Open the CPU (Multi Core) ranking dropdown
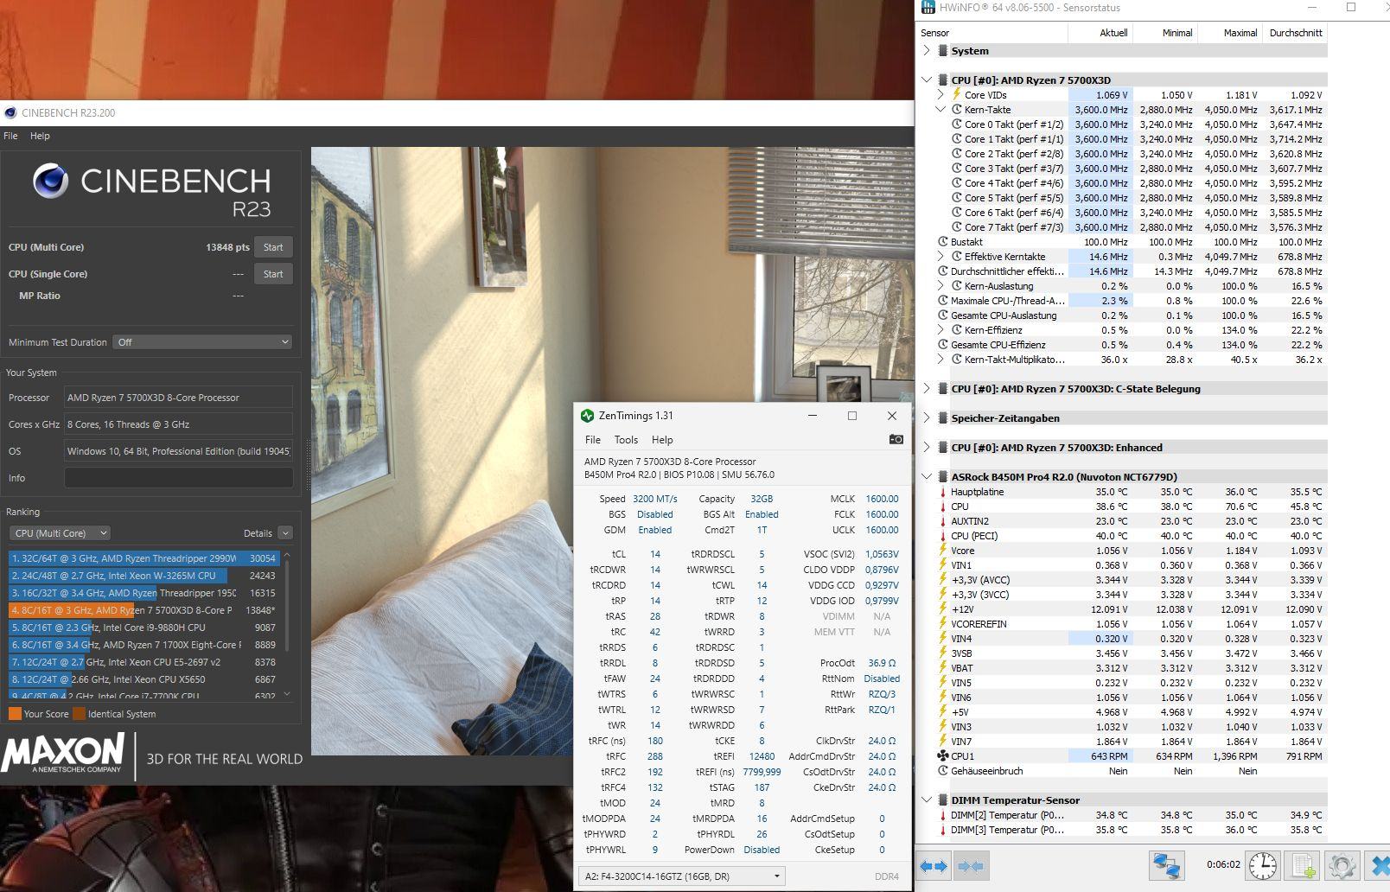This screenshot has width=1390, height=892. 60,533
